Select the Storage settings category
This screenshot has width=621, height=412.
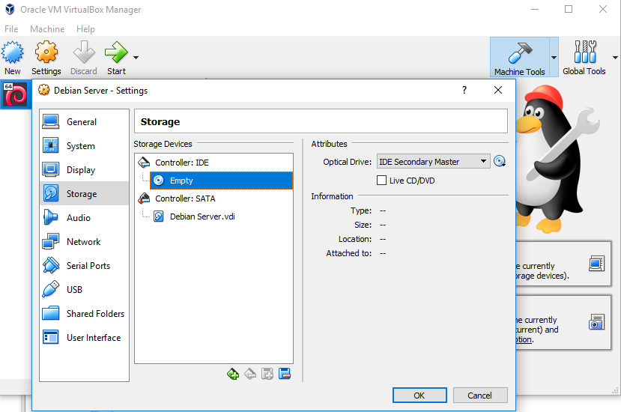pyautogui.click(x=84, y=193)
